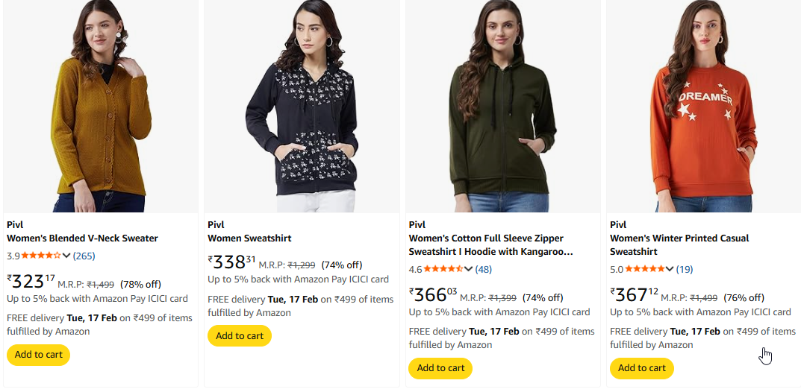Add V-Neck Sweater to cart

(x=38, y=355)
